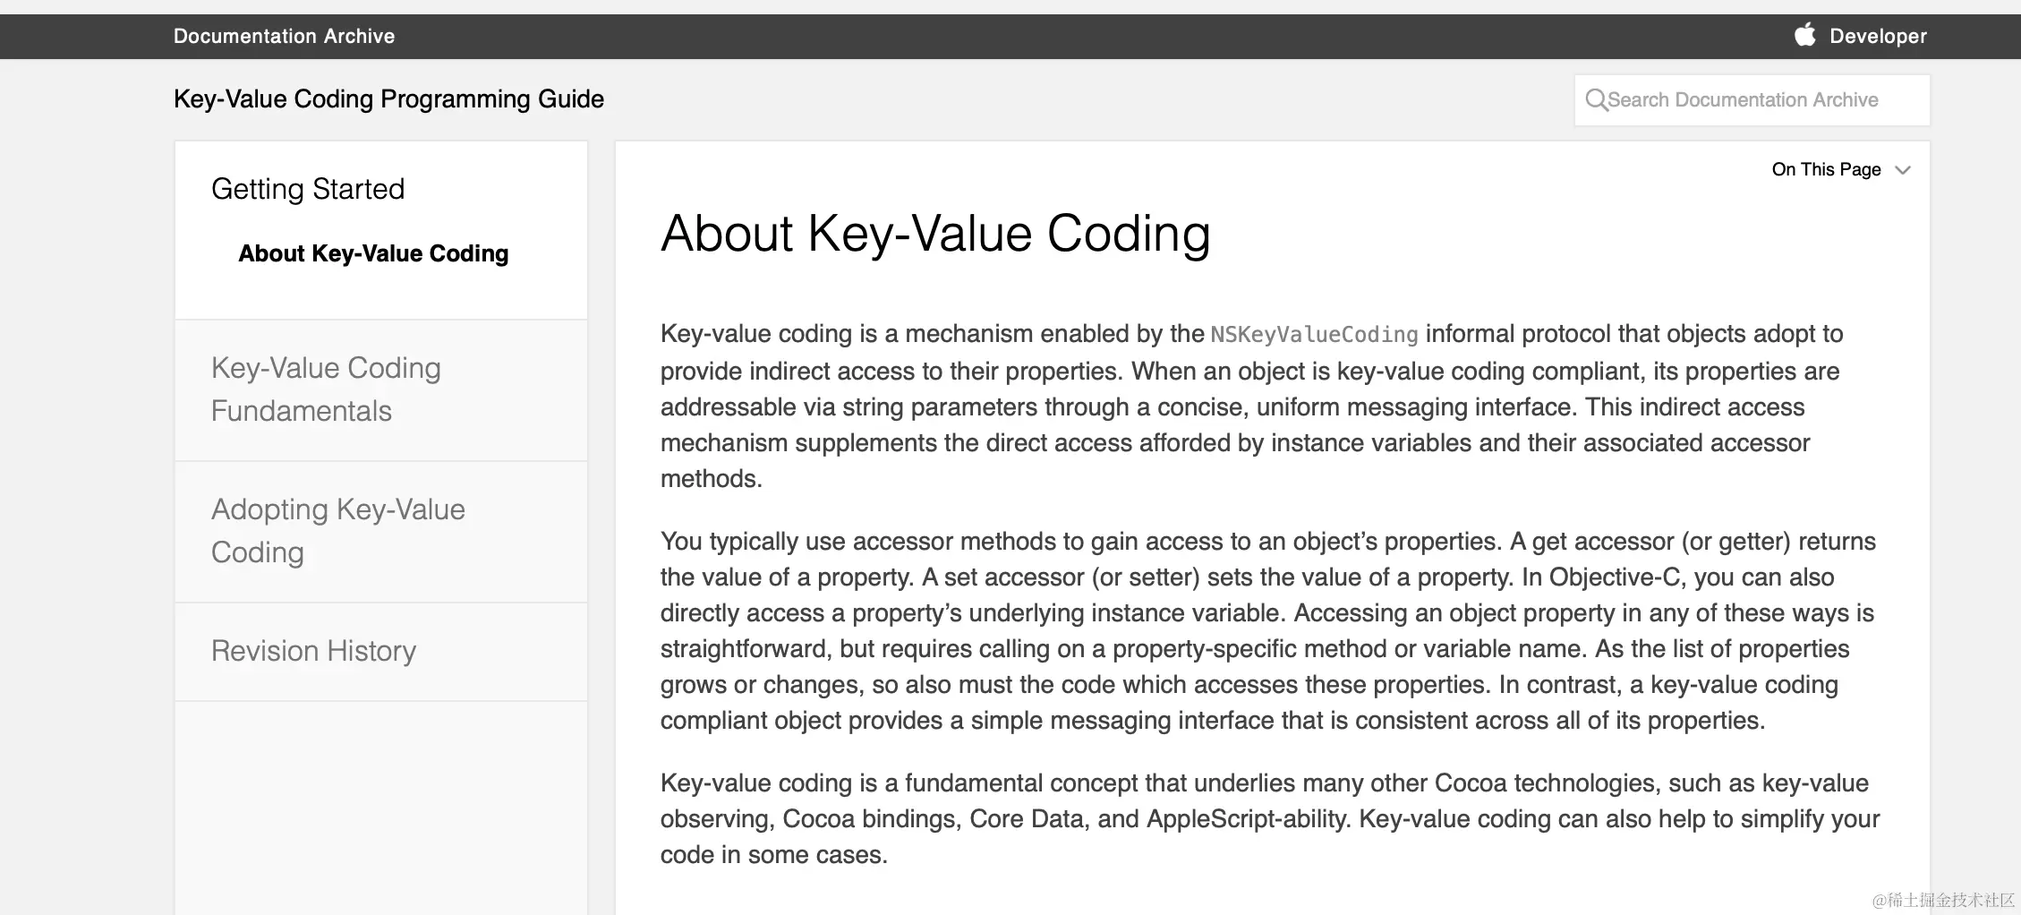Click the search magnifier icon

coord(1595,99)
